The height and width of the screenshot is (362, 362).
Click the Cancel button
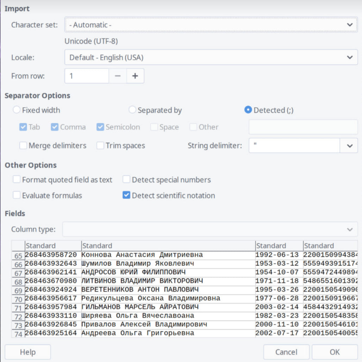pyautogui.click(x=286, y=352)
